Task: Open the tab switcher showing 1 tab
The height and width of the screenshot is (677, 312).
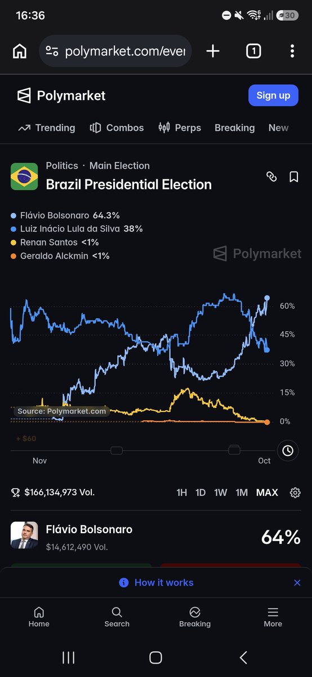Action: click(253, 51)
